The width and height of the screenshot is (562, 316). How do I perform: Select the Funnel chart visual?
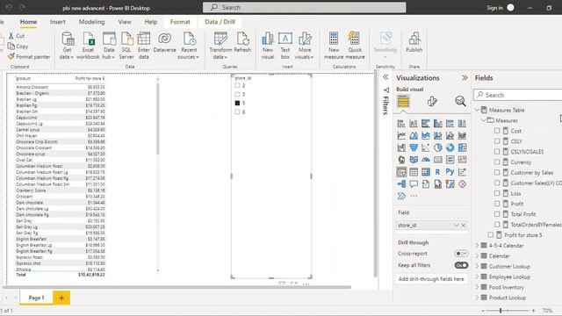point(414,147)
